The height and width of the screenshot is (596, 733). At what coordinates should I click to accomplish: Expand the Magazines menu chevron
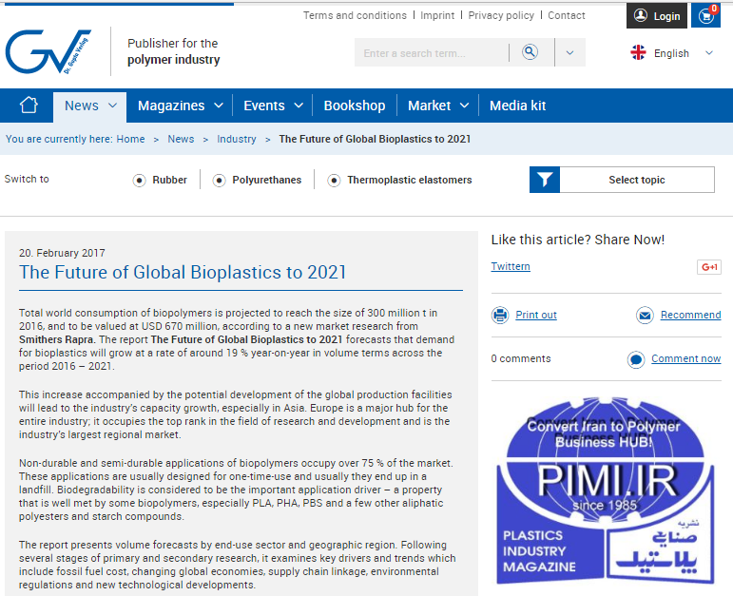pos(219,106)
